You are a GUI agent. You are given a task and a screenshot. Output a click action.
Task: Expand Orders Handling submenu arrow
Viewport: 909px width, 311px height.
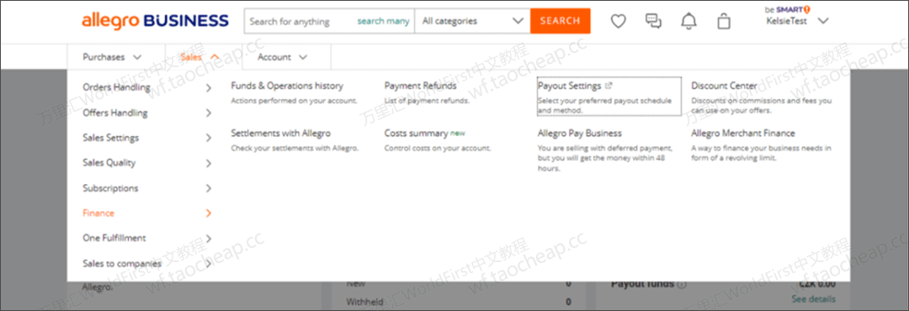coord(209,88)
